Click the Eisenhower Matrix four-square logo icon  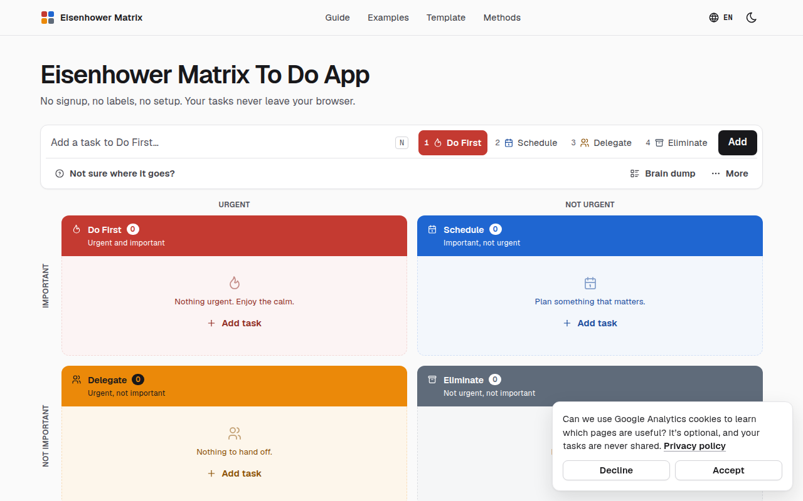coord(48,18)
